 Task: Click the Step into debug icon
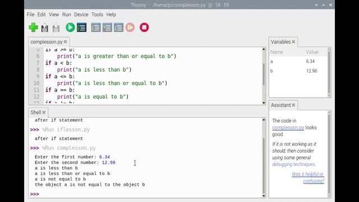(107, 27)
